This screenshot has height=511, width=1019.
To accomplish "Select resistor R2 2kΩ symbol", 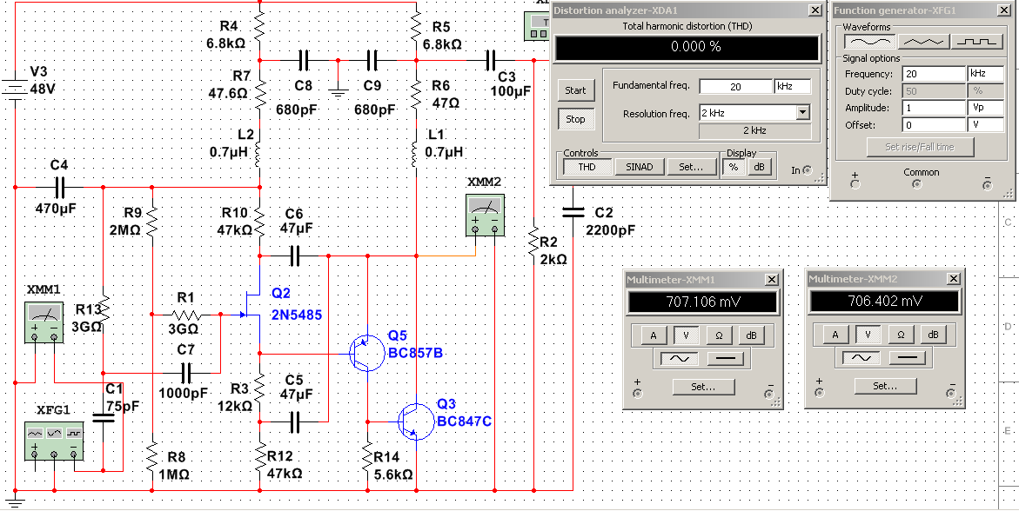I will (x=533, y=240).
